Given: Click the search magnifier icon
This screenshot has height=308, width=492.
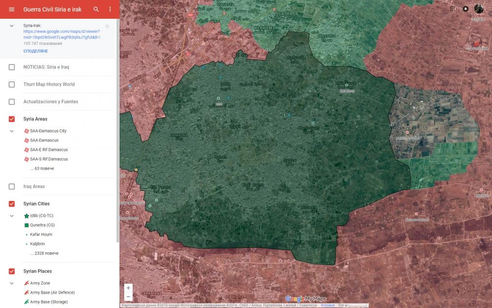Looking at the screenshot, I should [x=96, y=9].
